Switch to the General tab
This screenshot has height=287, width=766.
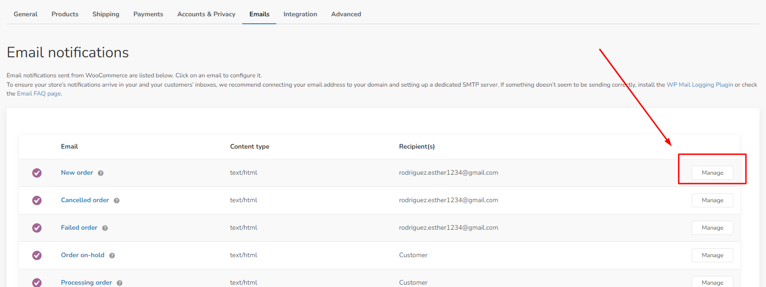click(x=26, y=14)
